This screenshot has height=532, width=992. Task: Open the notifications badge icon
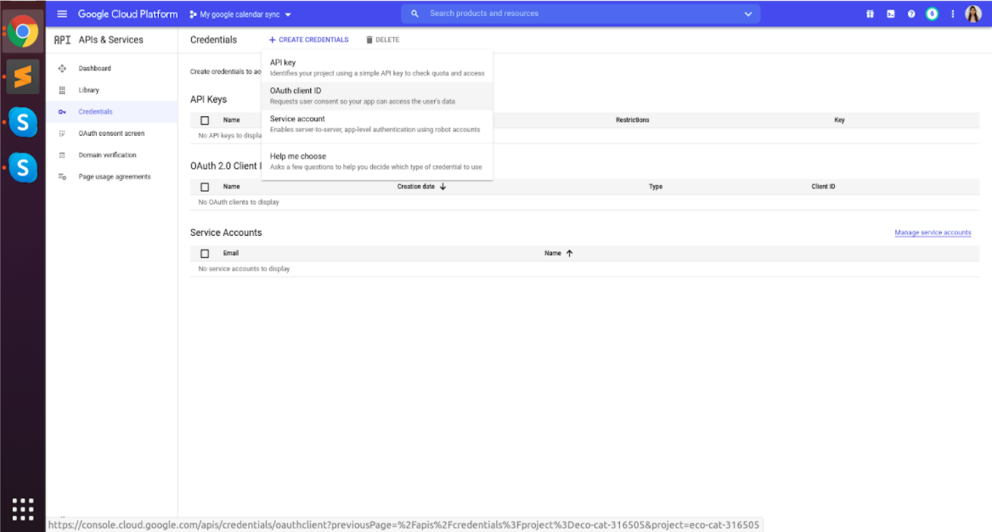click(x=932, y=14)
